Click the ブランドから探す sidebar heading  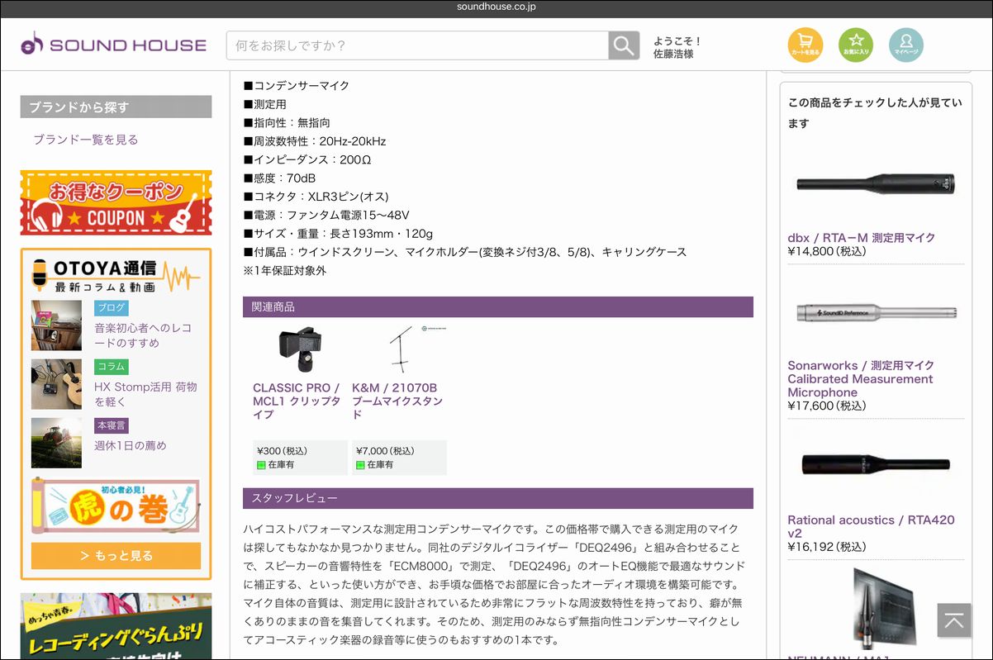tap(116, 107)
